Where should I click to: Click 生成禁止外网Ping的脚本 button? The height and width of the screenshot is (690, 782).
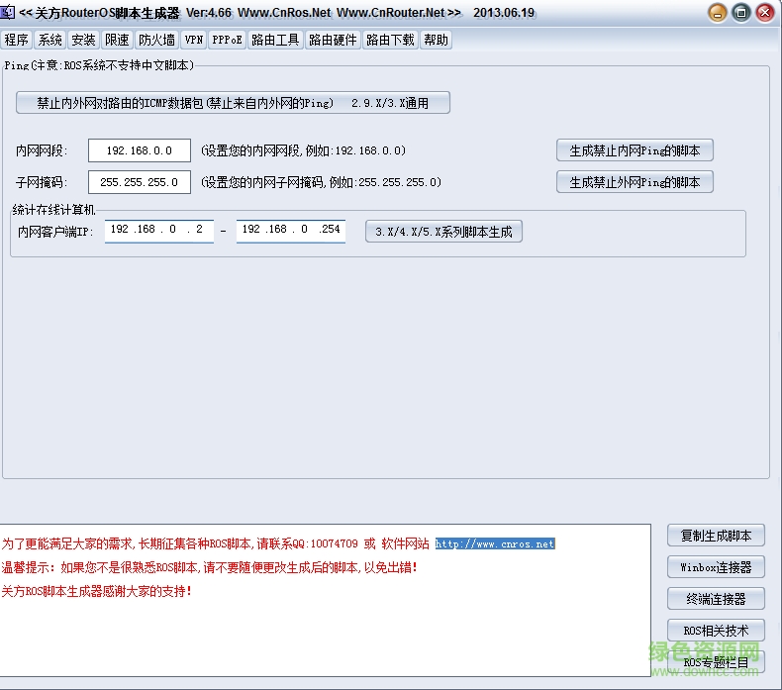coord(635,182)
